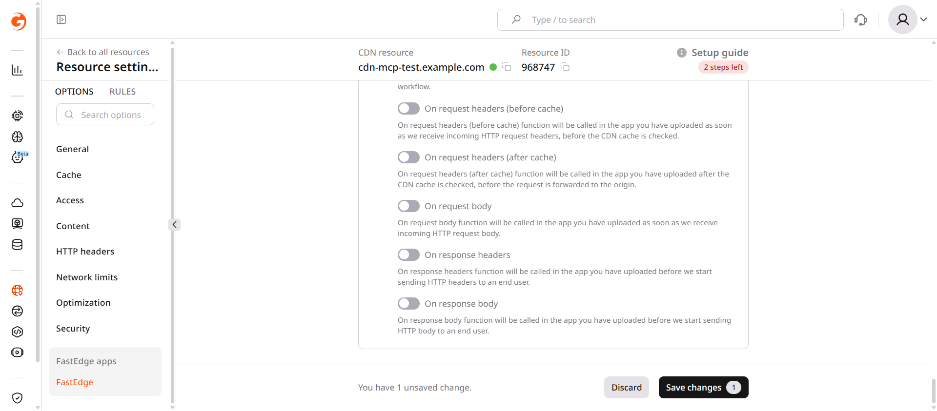Open the orange CDN globe icon
Screen dimensions: 937x411
point(17,290)
